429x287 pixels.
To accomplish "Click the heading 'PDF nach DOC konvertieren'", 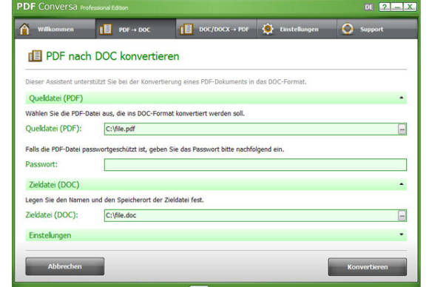I will 112,56.
